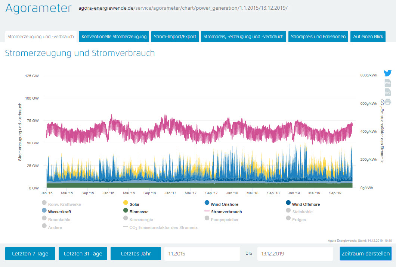
Task: Show data for Letzten 7 Tage
Action: pos(30,254)
